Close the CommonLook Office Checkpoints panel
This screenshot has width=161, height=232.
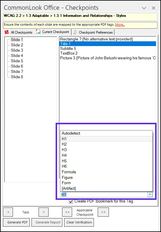(x=154, y=8)
